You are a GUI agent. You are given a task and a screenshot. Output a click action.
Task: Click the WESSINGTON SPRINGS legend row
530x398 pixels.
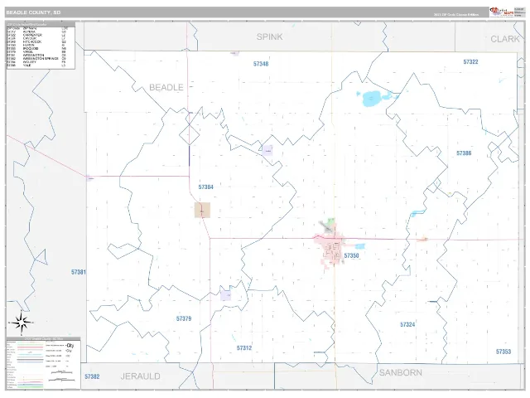pyautogui.click(x=36, y=59)
